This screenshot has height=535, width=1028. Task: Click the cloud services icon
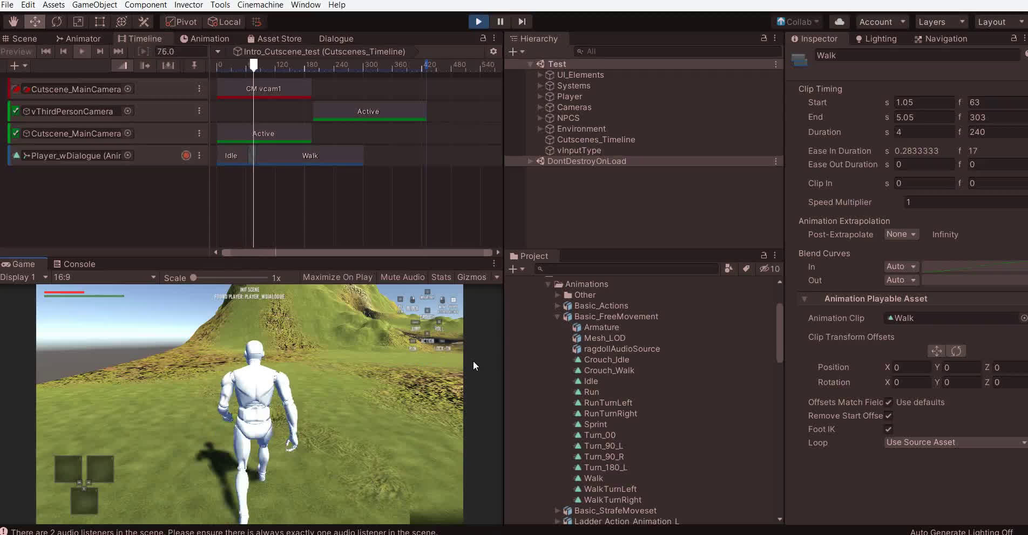point(839,22)
